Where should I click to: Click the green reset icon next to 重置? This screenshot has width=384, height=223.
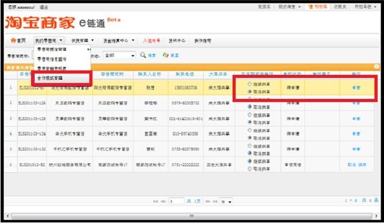tap(166, 55)
